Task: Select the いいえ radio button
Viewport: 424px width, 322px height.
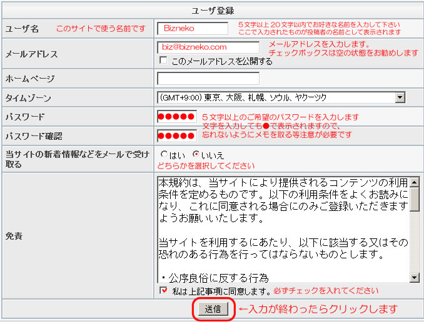Action: (x=196, y=154)
